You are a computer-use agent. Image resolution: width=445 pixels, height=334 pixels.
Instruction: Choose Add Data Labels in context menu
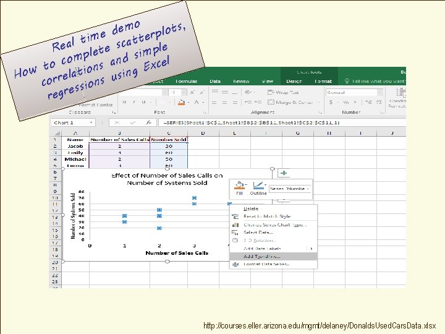click(273, 249)
